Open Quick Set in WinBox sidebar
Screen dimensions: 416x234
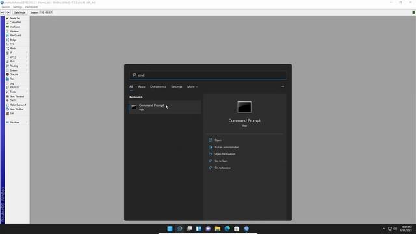coord(15,18)
